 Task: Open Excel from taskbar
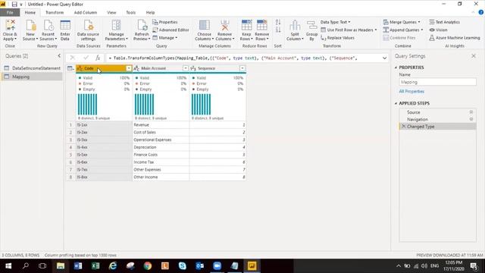pyautogui.click(x=95, y=266)
